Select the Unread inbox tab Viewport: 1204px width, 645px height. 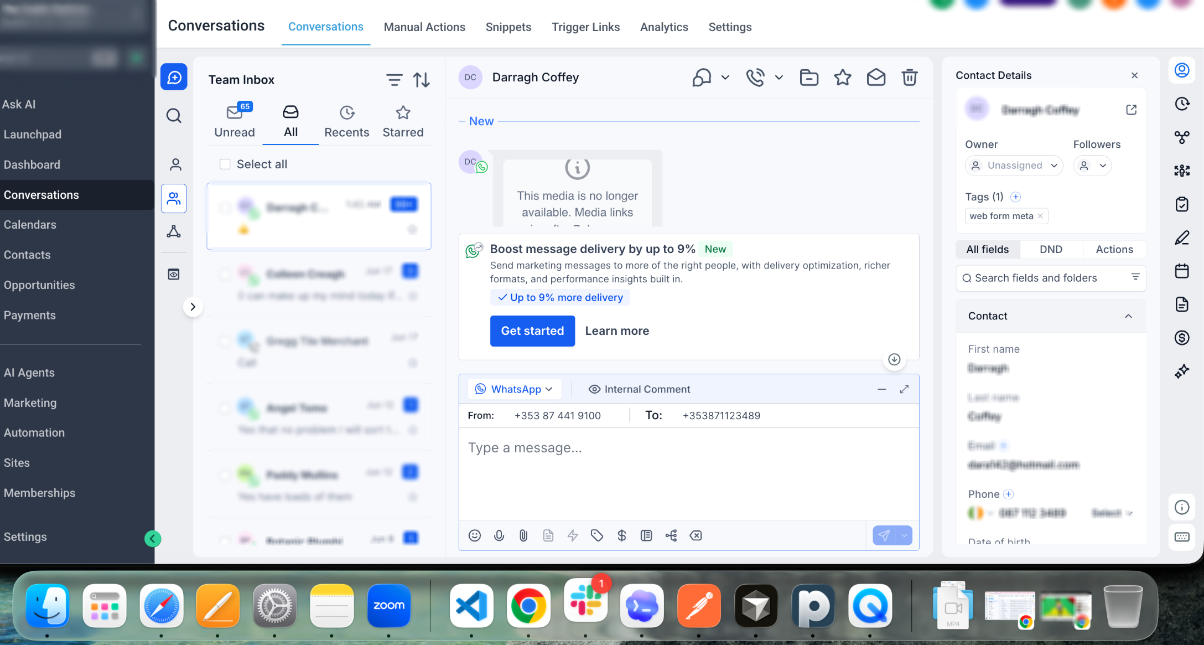[235, 122]
